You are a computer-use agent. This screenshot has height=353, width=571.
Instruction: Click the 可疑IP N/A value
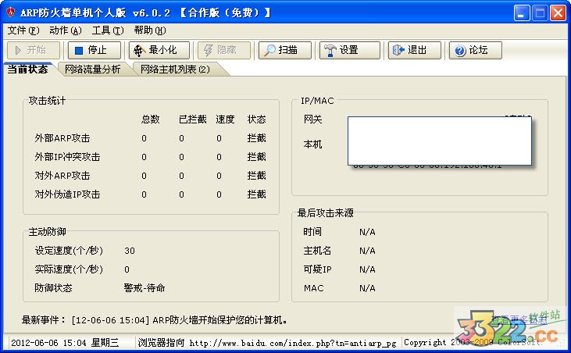tap(367, 269)
